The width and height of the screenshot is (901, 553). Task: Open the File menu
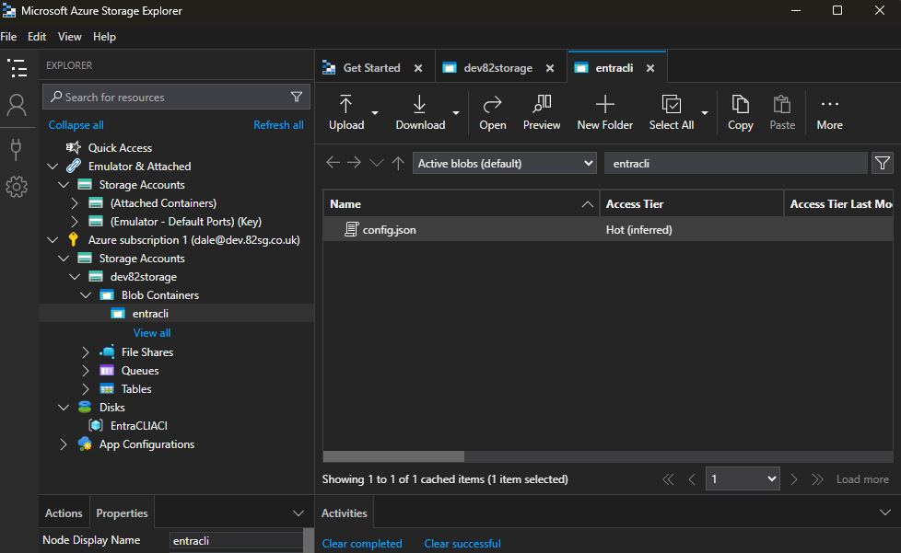[8, 37]
